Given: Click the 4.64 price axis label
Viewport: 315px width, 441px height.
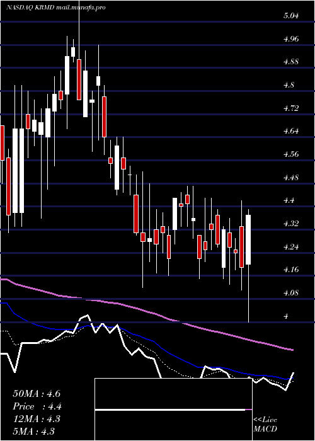Looking at the screenshot, I should click(291, 131).
